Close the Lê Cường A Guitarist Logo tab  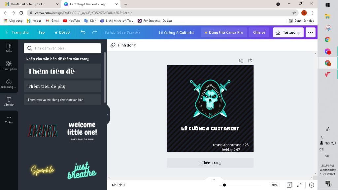click(x=117, y=4)
